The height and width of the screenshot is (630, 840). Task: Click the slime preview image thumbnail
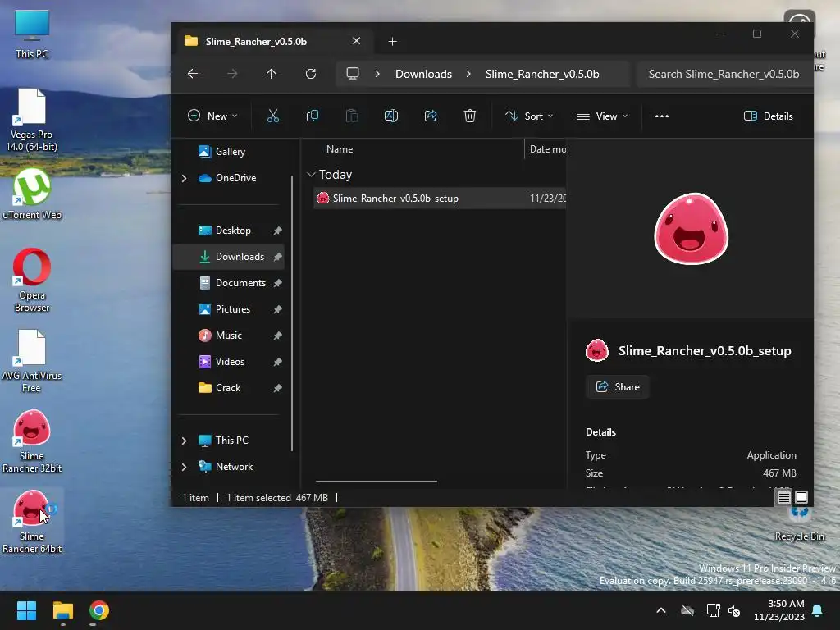click(x=691, y=229)
